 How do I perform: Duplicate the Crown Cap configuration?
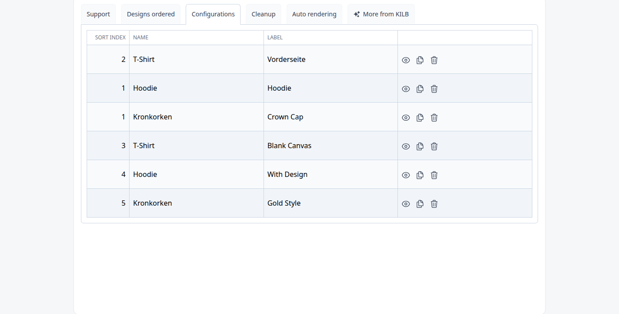420,118
